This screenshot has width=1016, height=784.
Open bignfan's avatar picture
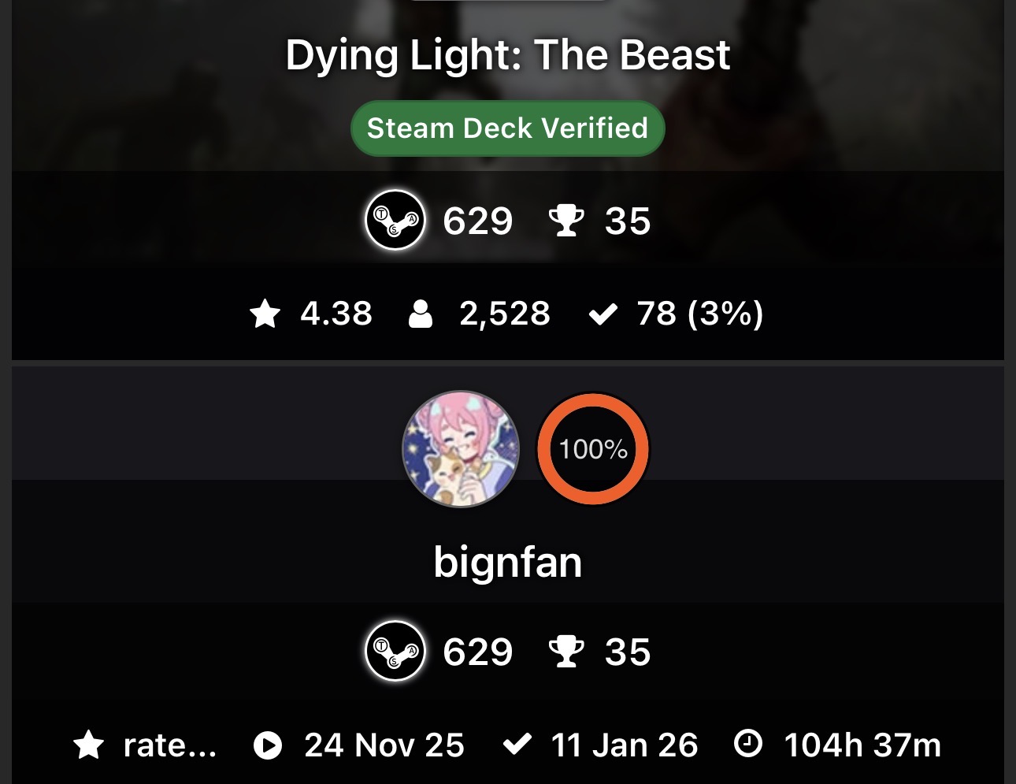point(461,449)
